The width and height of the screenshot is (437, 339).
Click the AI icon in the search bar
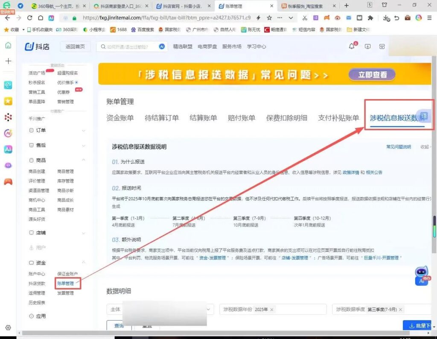[x=161, y=46]
